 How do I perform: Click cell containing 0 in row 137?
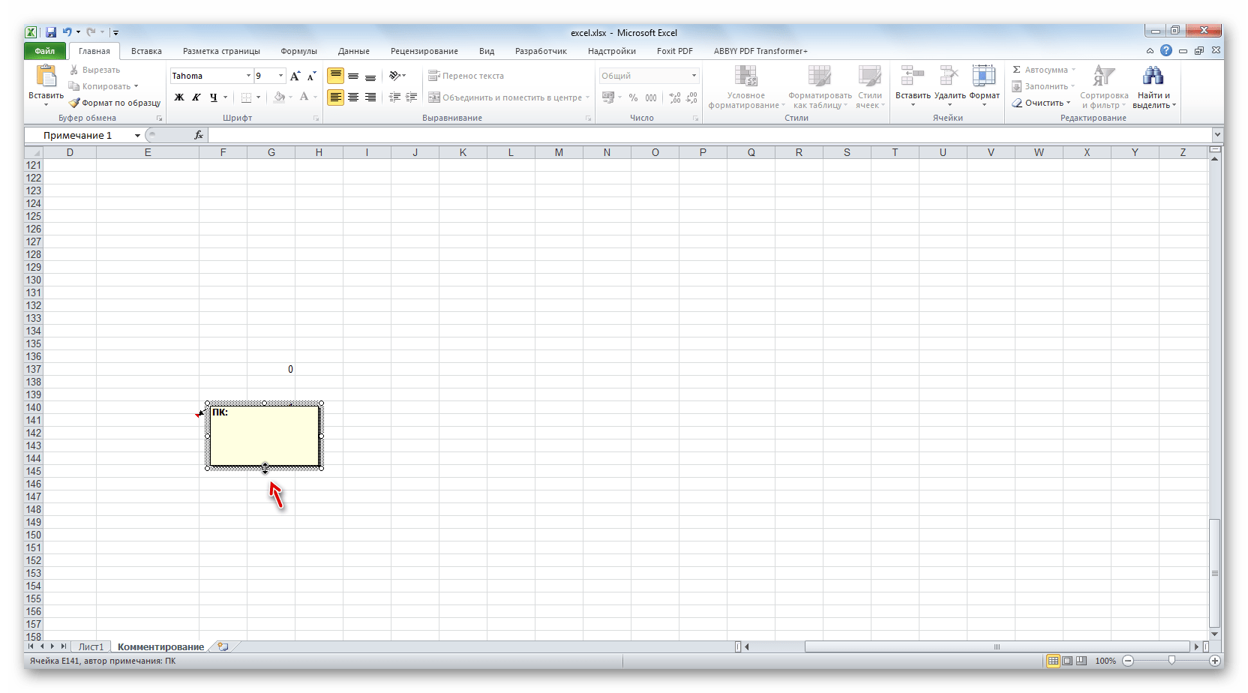coord(271,369)
